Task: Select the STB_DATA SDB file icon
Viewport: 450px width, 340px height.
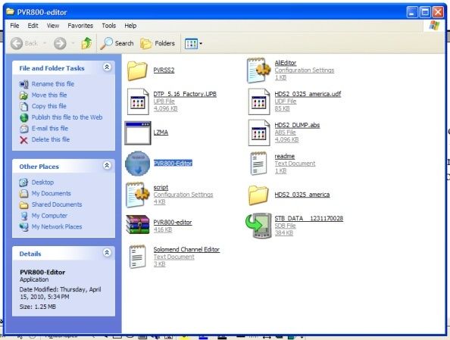Action: pos(258,226)
